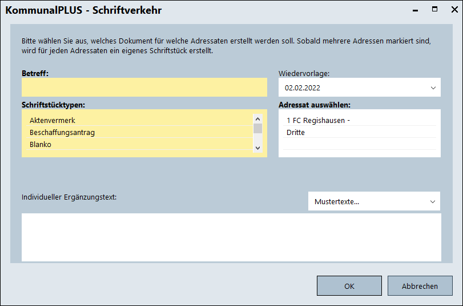The width and height of the screenshot is (463, 306).
Task: Select Aktenvermerk in Schriftstücktypen list
Action: click(x=53, y=121)
